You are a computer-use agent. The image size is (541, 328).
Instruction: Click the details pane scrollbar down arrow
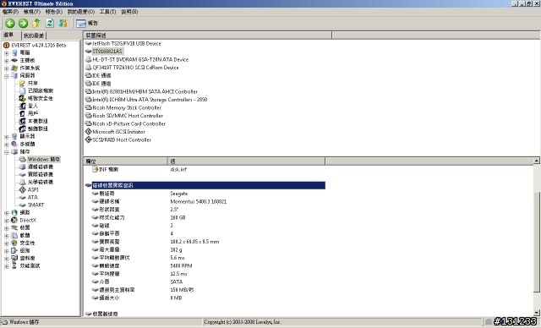point(537,313)
